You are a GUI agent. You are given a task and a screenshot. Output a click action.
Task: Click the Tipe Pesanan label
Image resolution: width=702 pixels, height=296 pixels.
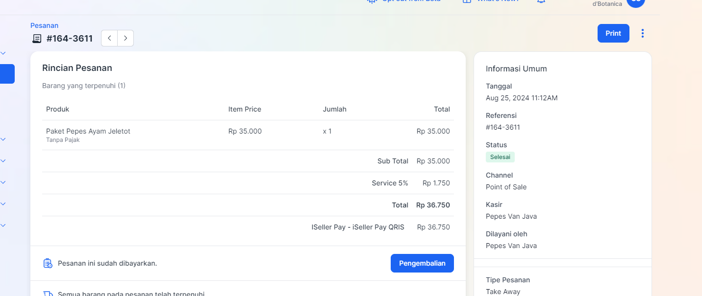point(508,280)
